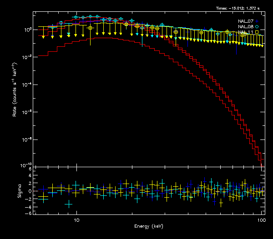Select the NAI_08 legend label
This screenshot has height=239, width=273.
click(246, 26)
